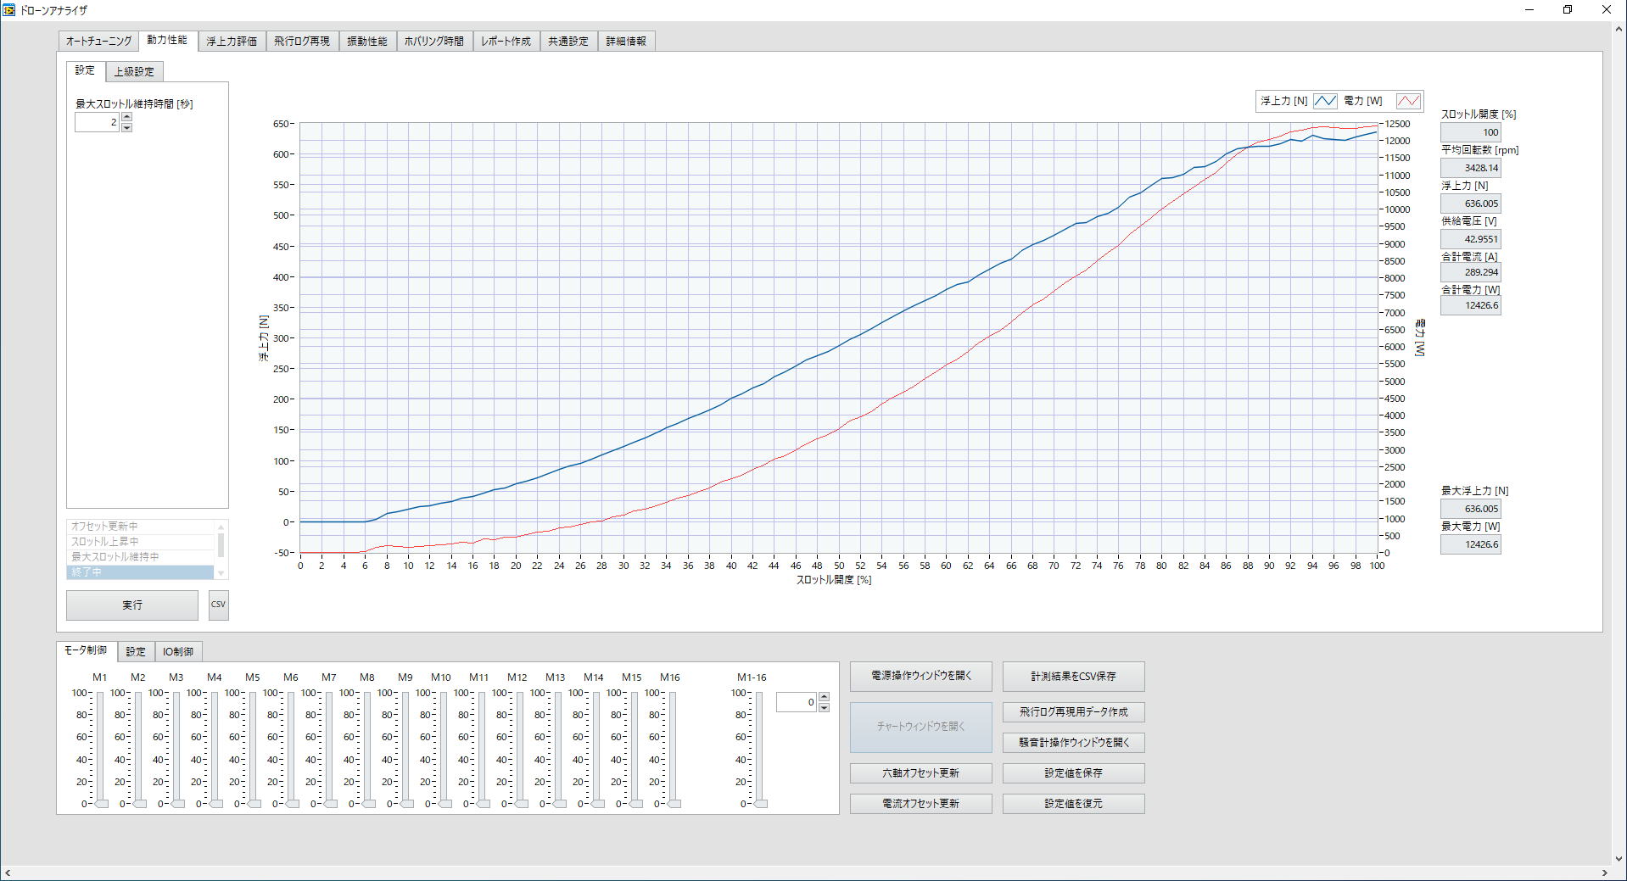Click 電源操作ウィンドウを開く button
Image resolution: width=1627 pixels, height=881 pixels.
[x=921, y=676]
